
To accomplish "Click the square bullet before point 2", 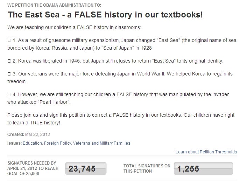I will [9, 61].
